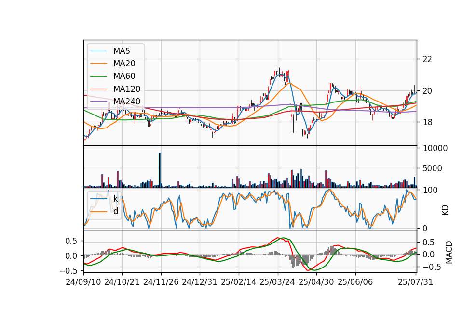Click the 25/06/06 date axis label
Screen dimensions: 463x332
pyautogui.click(x=355, y=282)
